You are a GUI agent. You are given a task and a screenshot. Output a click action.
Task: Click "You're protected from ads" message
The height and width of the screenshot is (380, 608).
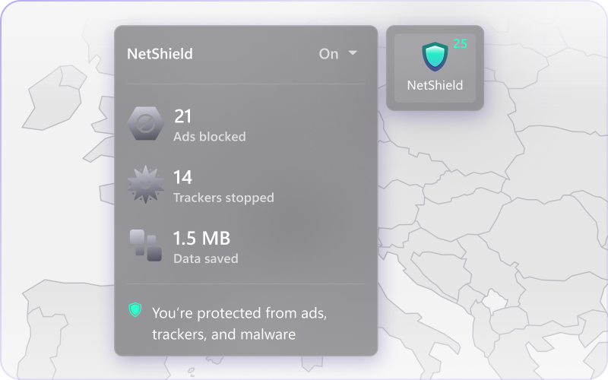[244, 312]
